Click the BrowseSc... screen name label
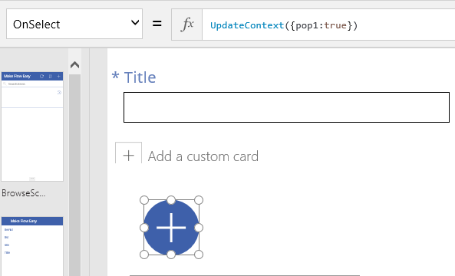The width and height of the screenshot is (455, 276). point(24,193)
